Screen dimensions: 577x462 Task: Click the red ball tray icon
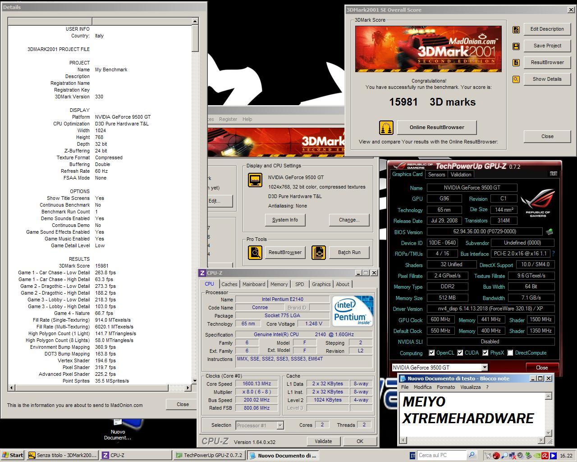click(x=496, y=456)
